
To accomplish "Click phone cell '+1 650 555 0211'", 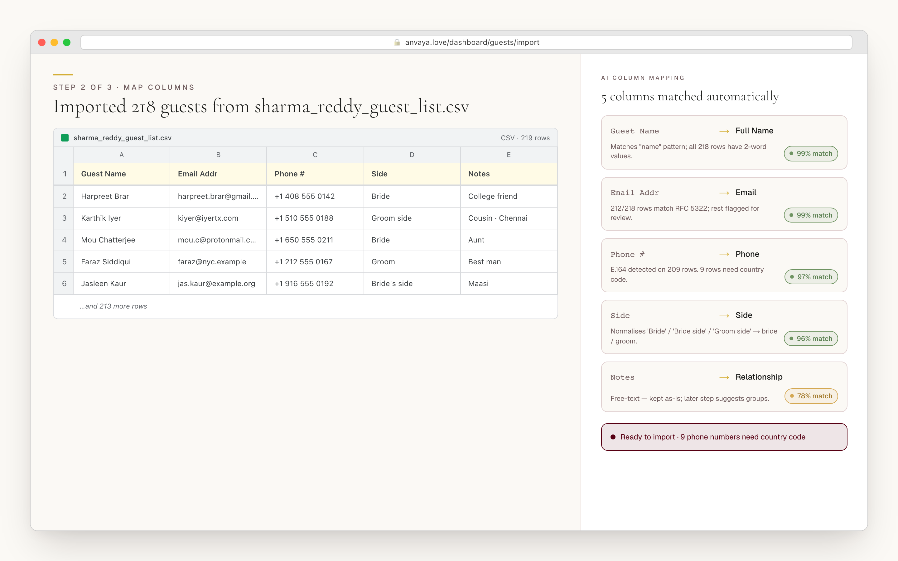I will point(315,240).
